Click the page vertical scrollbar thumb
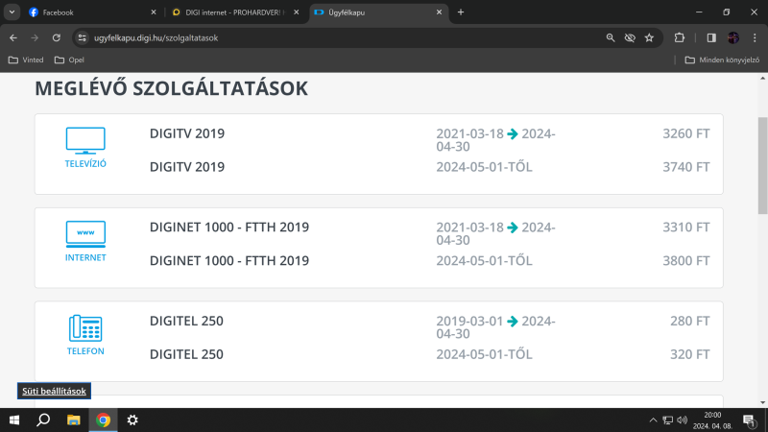Screen dimensions: 768x432 pos(762,165)
